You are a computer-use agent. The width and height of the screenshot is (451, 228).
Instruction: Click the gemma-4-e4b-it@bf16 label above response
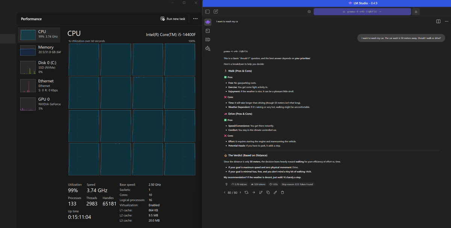point(236,51)
